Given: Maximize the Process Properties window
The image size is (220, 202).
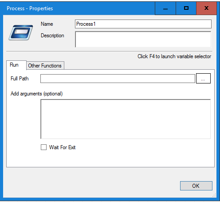Looking at the screenshot, I should click(x=186, y=8).
